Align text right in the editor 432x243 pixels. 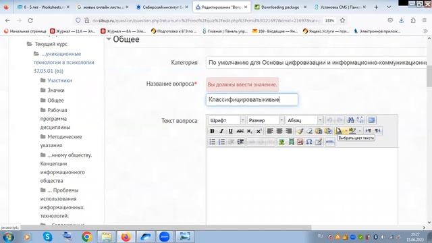click(289, 131)
